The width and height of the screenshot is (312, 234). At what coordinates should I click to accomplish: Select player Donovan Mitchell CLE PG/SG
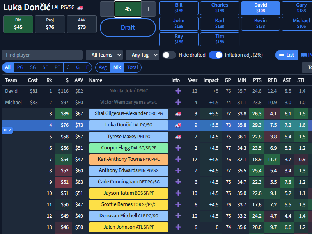[129, 216]
